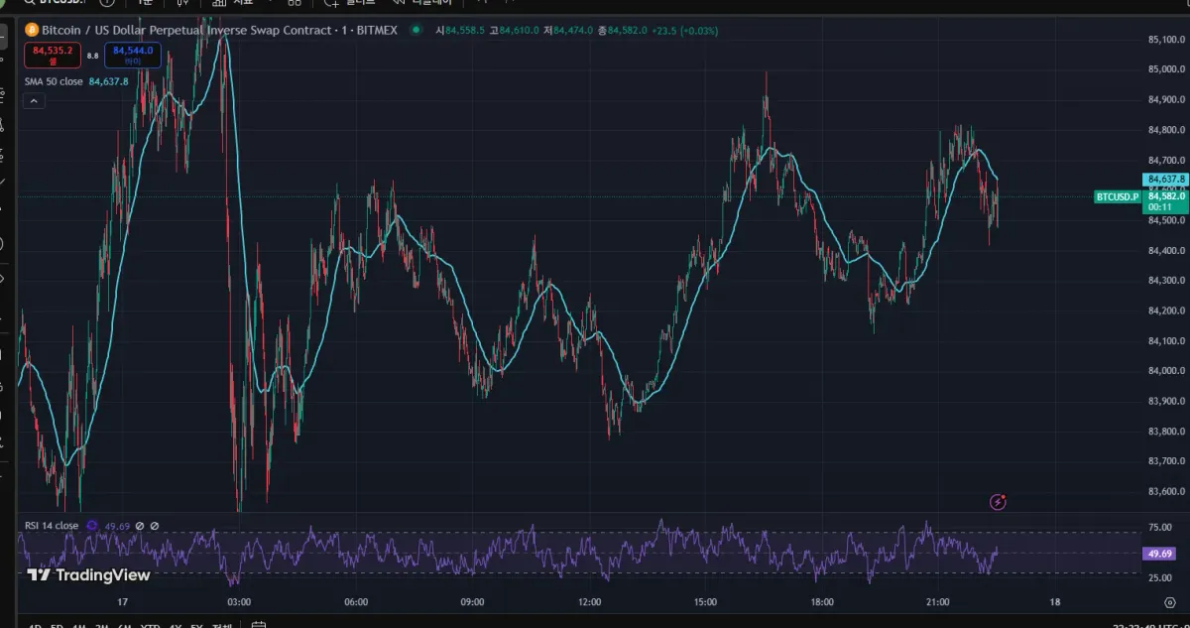Click the 84,637.8 SMA value label on price axis
Screen dimensions: 1190x628
[x=1165, y=180]
